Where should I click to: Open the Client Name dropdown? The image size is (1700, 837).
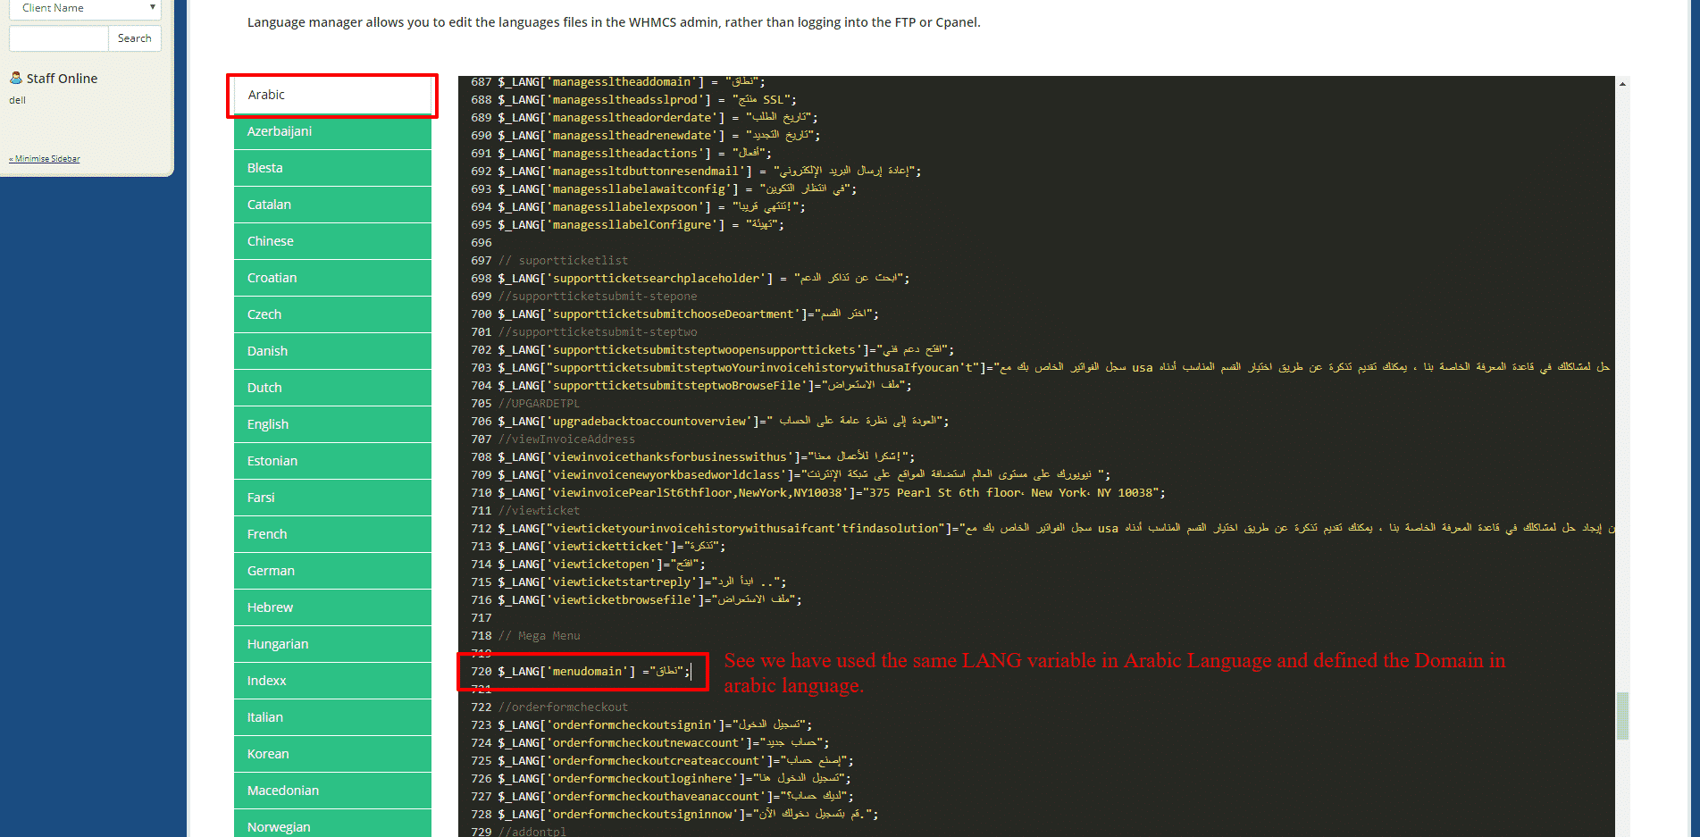85,8
